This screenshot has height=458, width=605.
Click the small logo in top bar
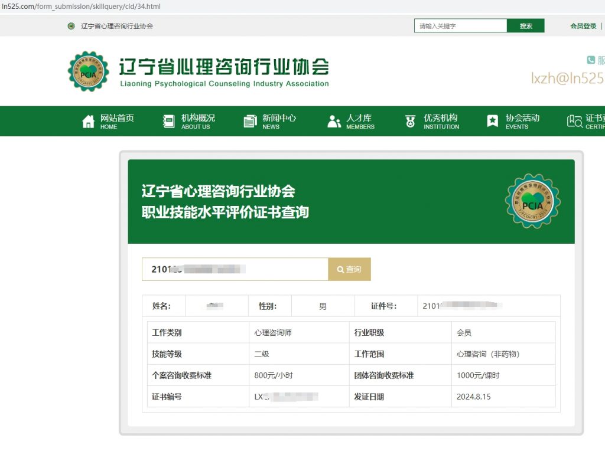click(71, 26)
